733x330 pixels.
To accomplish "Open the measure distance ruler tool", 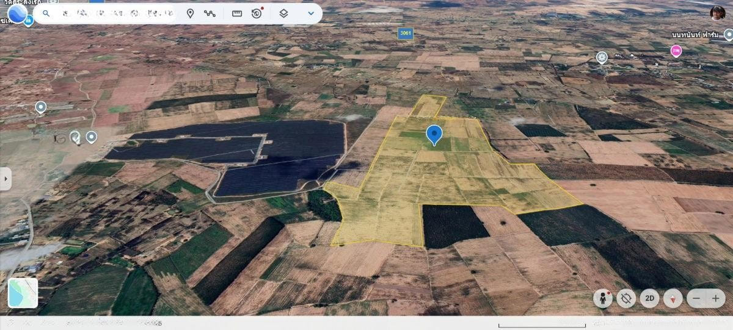I will click(x=237, y=13).
